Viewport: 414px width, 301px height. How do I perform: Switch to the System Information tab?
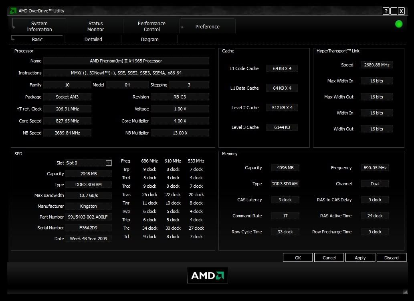point(39,26)
